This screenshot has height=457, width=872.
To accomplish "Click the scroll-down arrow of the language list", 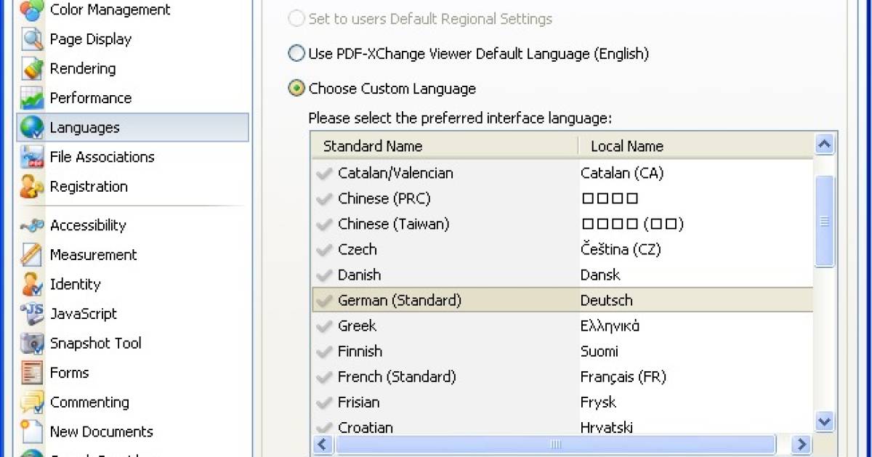I will (x=825, y=421).
